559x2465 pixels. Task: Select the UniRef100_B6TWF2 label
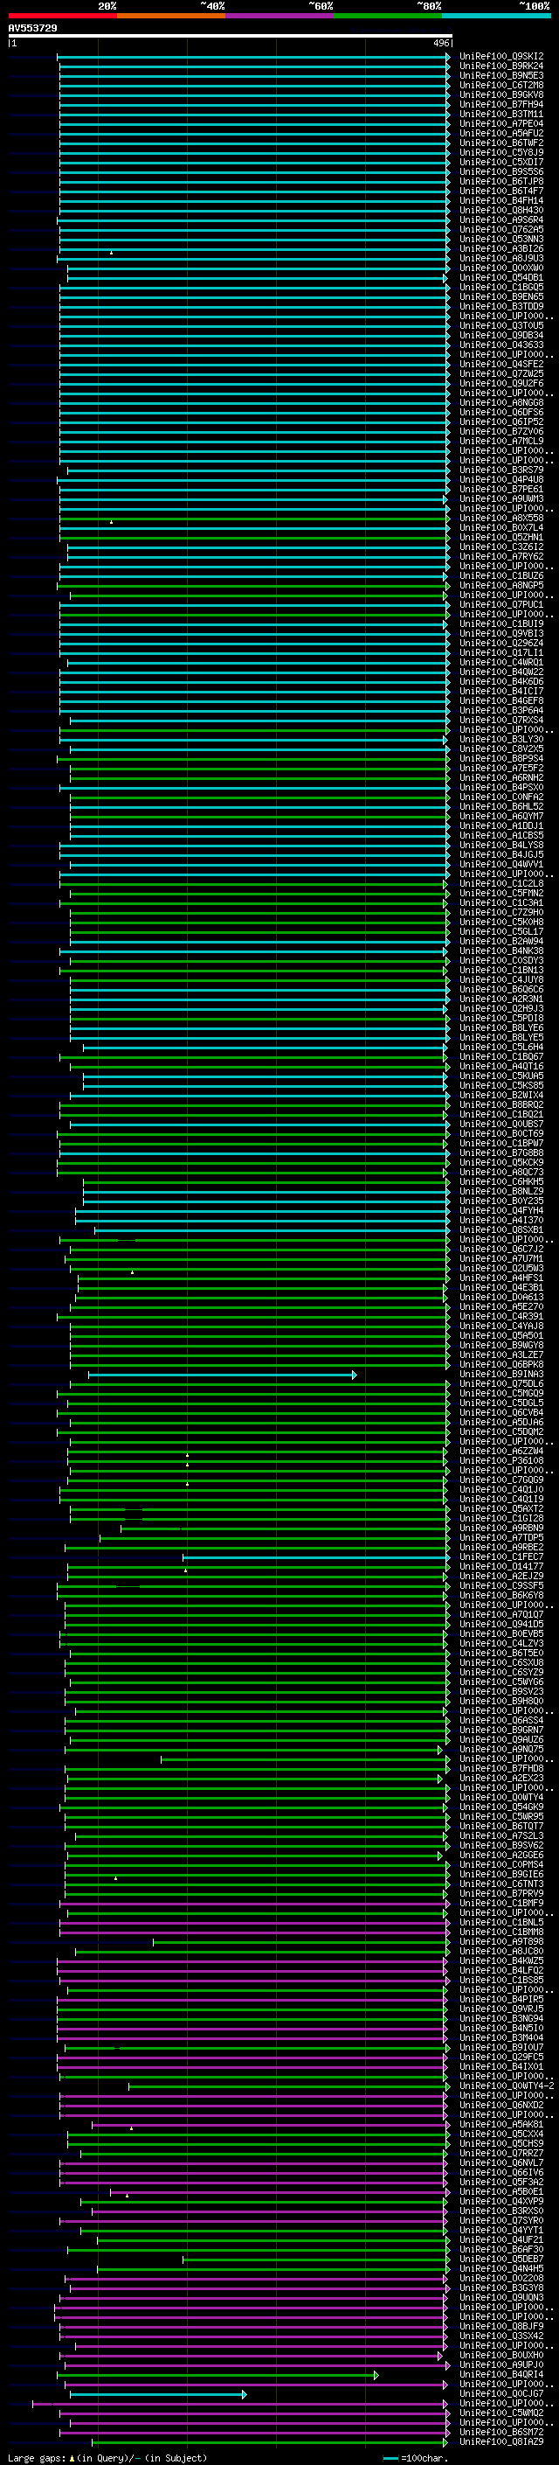click(x=501, y=143)
